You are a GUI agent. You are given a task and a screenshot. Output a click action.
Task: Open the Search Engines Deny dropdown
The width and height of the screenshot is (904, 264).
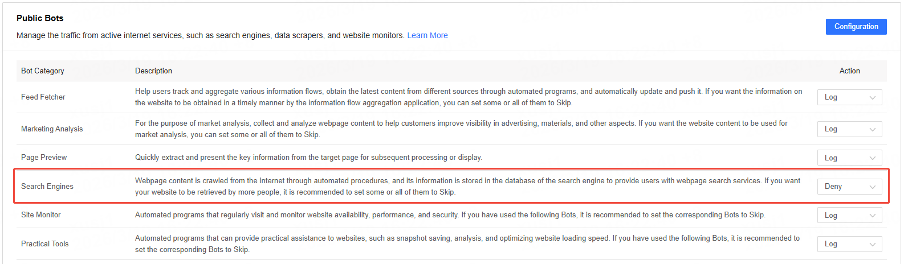tap(849, 187)
